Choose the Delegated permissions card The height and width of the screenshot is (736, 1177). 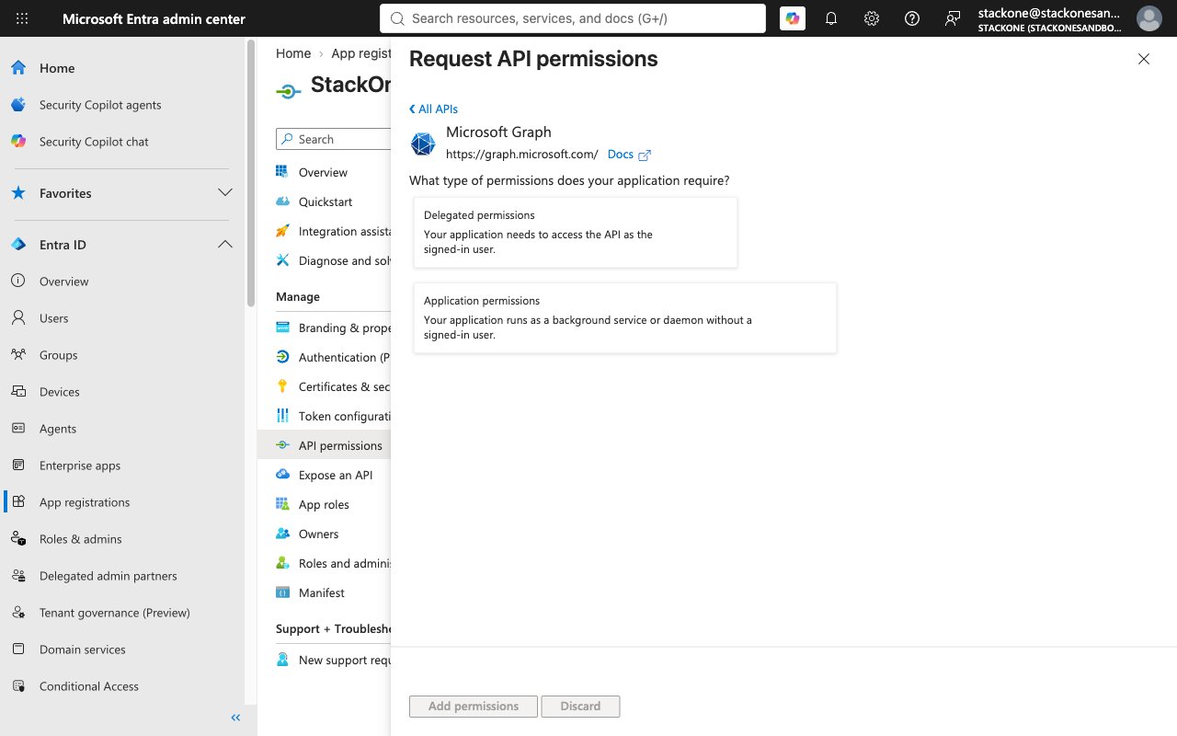pos(576,232)
